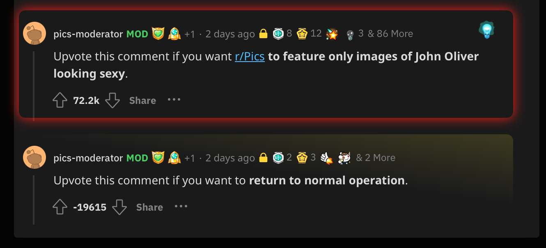Open the r/Pics link
546x248 pixels.
tap(250, 56)
